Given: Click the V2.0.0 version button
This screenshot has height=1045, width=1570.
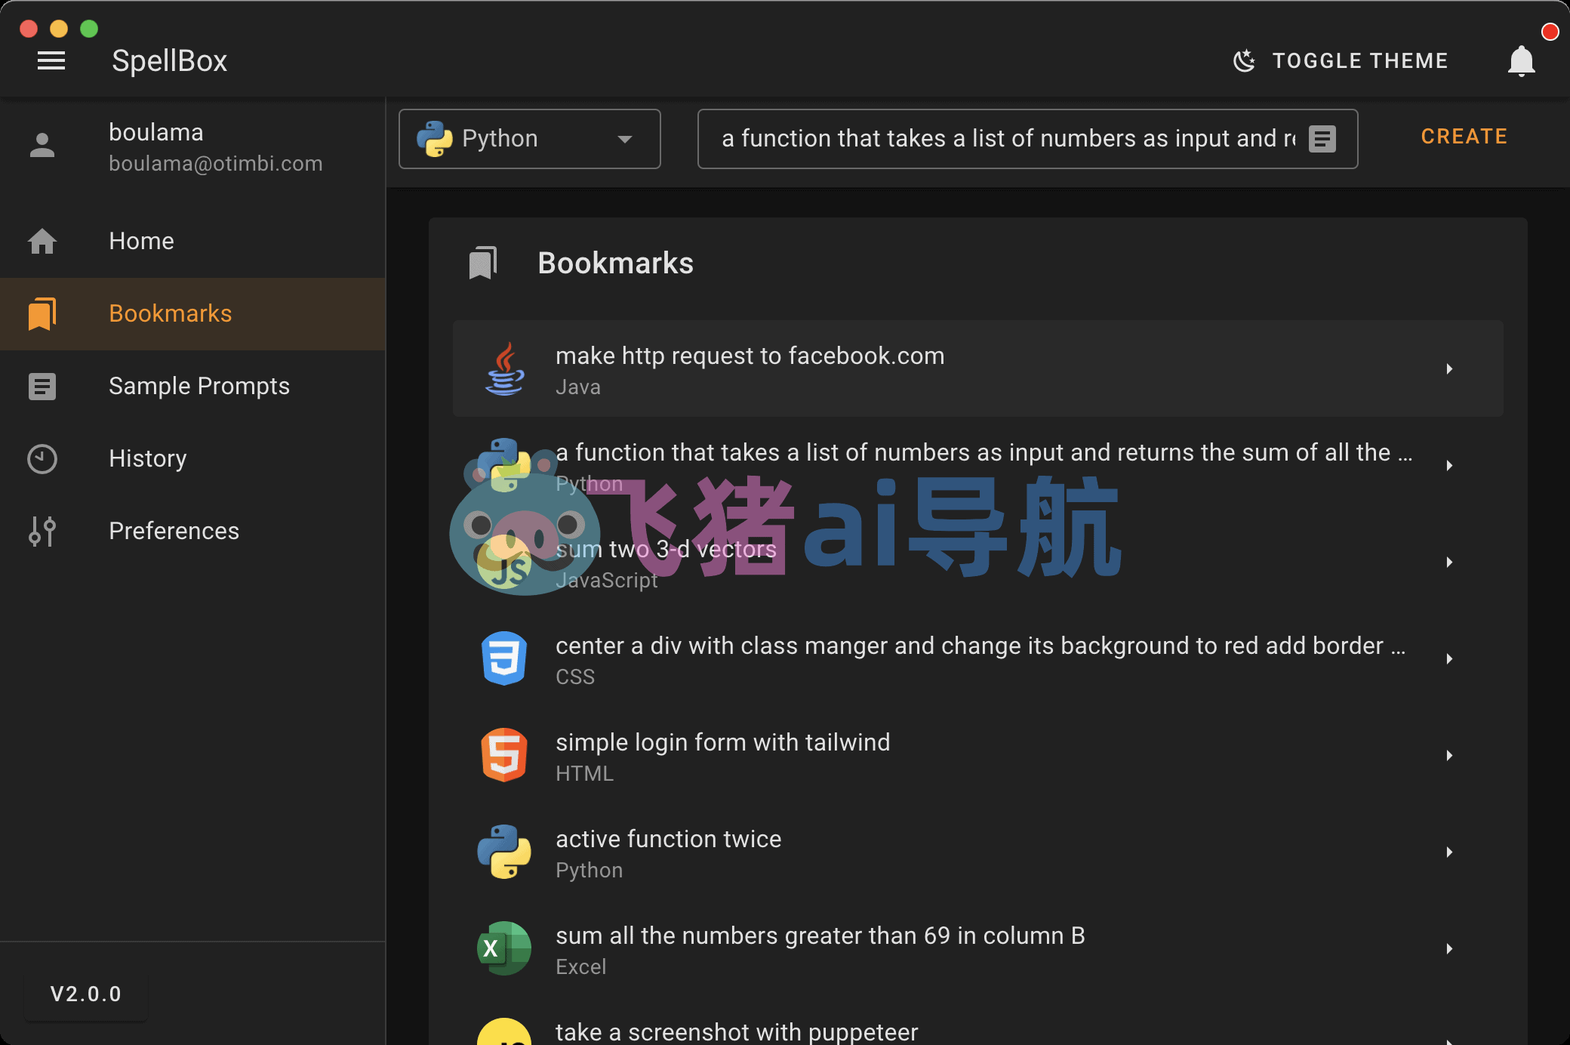Looking at the screenshot, I should click(85, 994).
